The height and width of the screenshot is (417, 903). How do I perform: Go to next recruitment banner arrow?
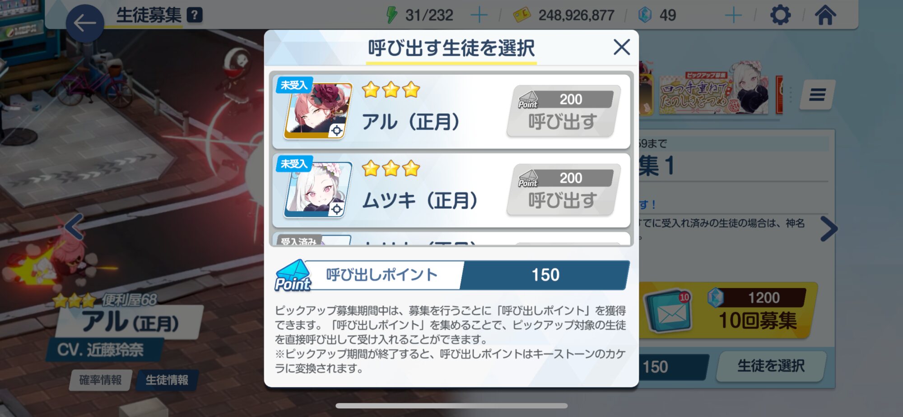click(x=829, y=229)
